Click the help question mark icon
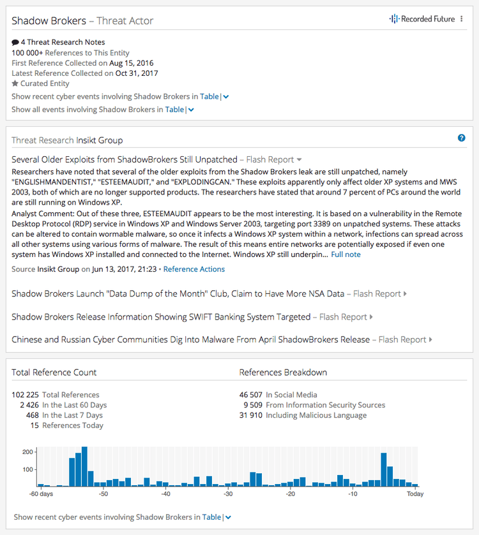 pos(462,138)
